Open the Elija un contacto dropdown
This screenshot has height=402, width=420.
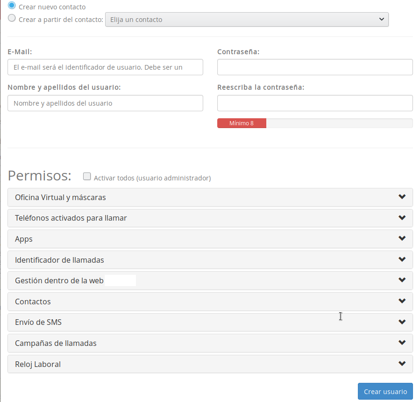247,19
